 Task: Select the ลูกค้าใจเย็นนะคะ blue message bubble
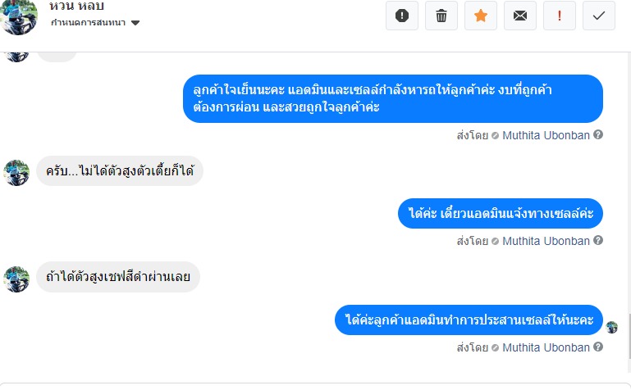coord(392,99)
